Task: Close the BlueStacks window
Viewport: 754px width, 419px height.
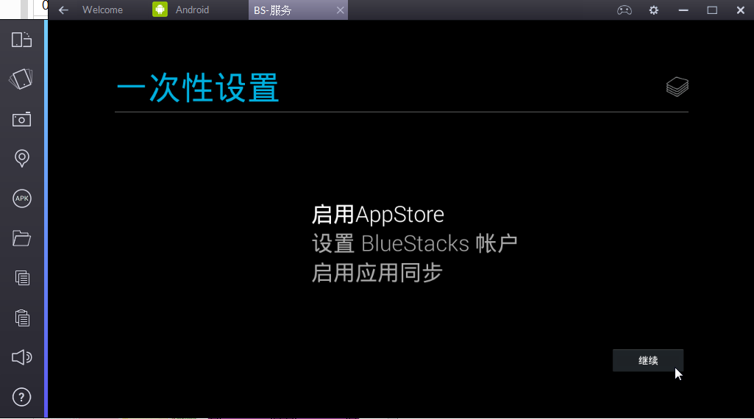Action: [741, 10]
